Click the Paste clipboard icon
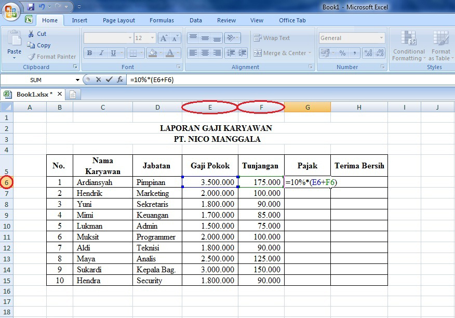455x318 pixels. pyautogui.click(x=14, y=38)
